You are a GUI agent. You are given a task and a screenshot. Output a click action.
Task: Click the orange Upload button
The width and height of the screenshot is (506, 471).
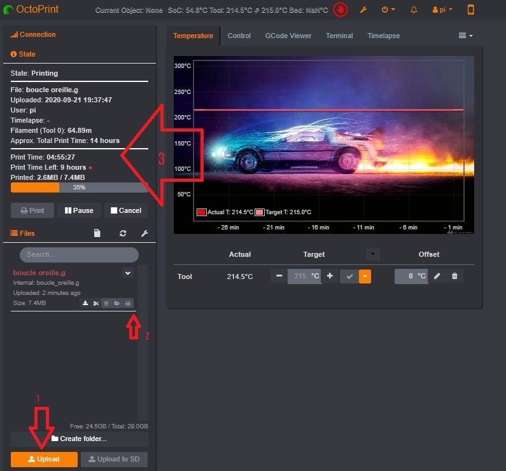pos(44,459)
